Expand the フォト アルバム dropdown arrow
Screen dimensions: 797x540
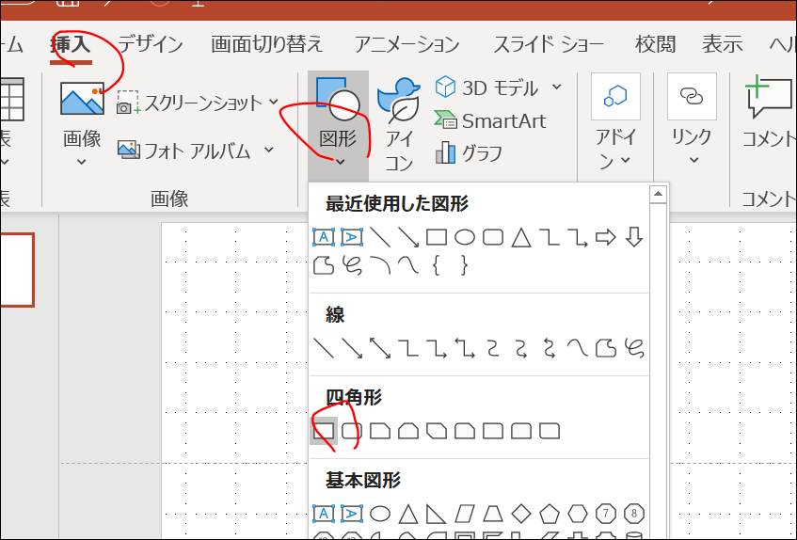tap(269, 150)
